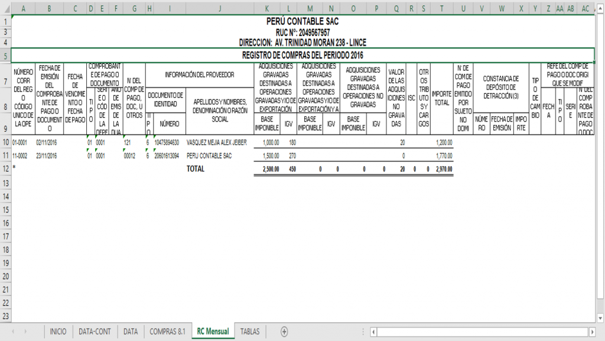Select column K header

266,9
